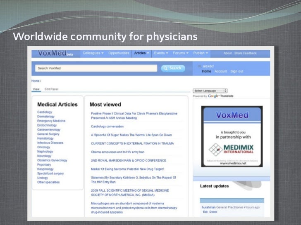The height and width of the screenshot is (225, 301).
Task: Open the 'Spoonful Of Sugar' worms article
Action: pos(131,135)
